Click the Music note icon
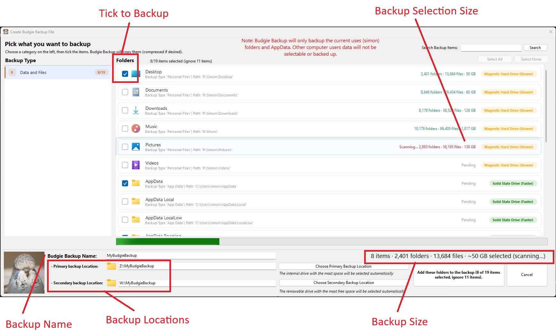Image resolution: width=556 pixels, height=332 pixels. click(136, 129)
